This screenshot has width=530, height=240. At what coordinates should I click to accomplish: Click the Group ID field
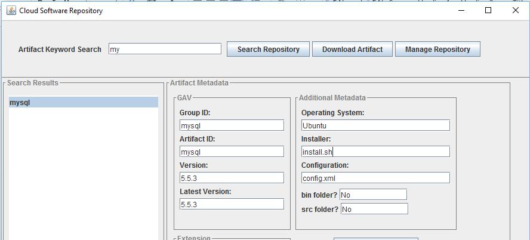click(x=232, y=125)
